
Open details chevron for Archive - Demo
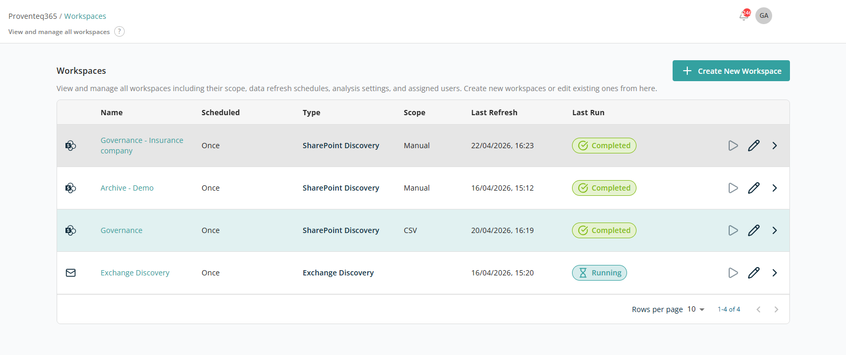click(775, 188)
